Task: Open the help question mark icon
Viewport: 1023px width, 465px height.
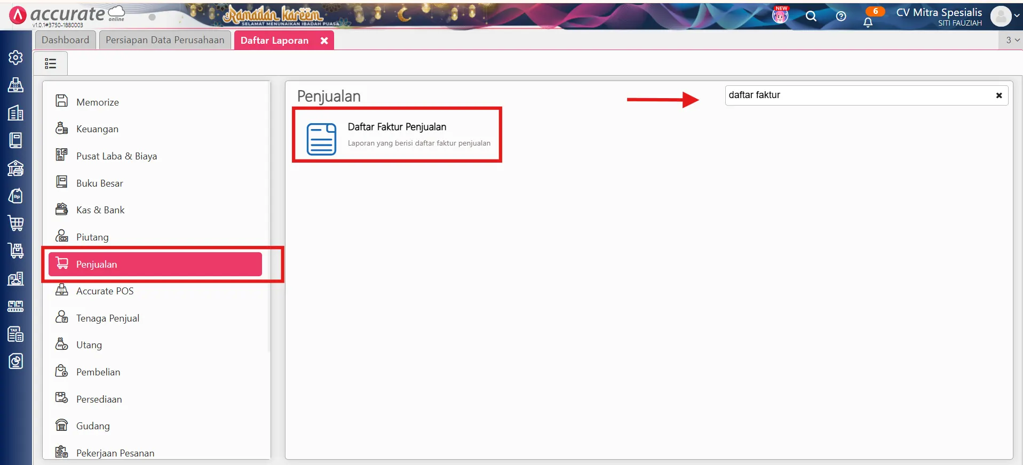Action: (840, 17)
